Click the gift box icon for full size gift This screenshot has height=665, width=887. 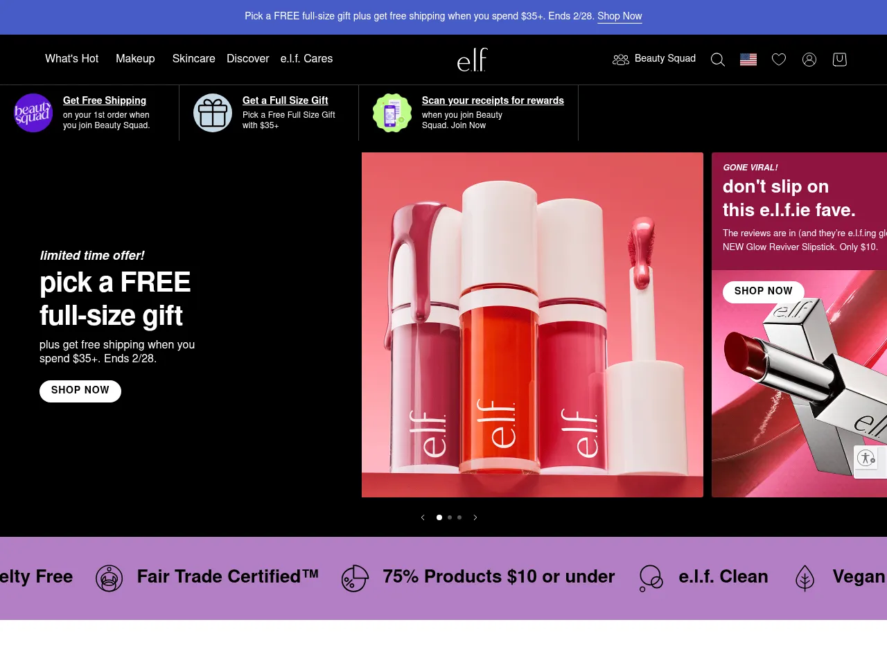pos(213,112)
